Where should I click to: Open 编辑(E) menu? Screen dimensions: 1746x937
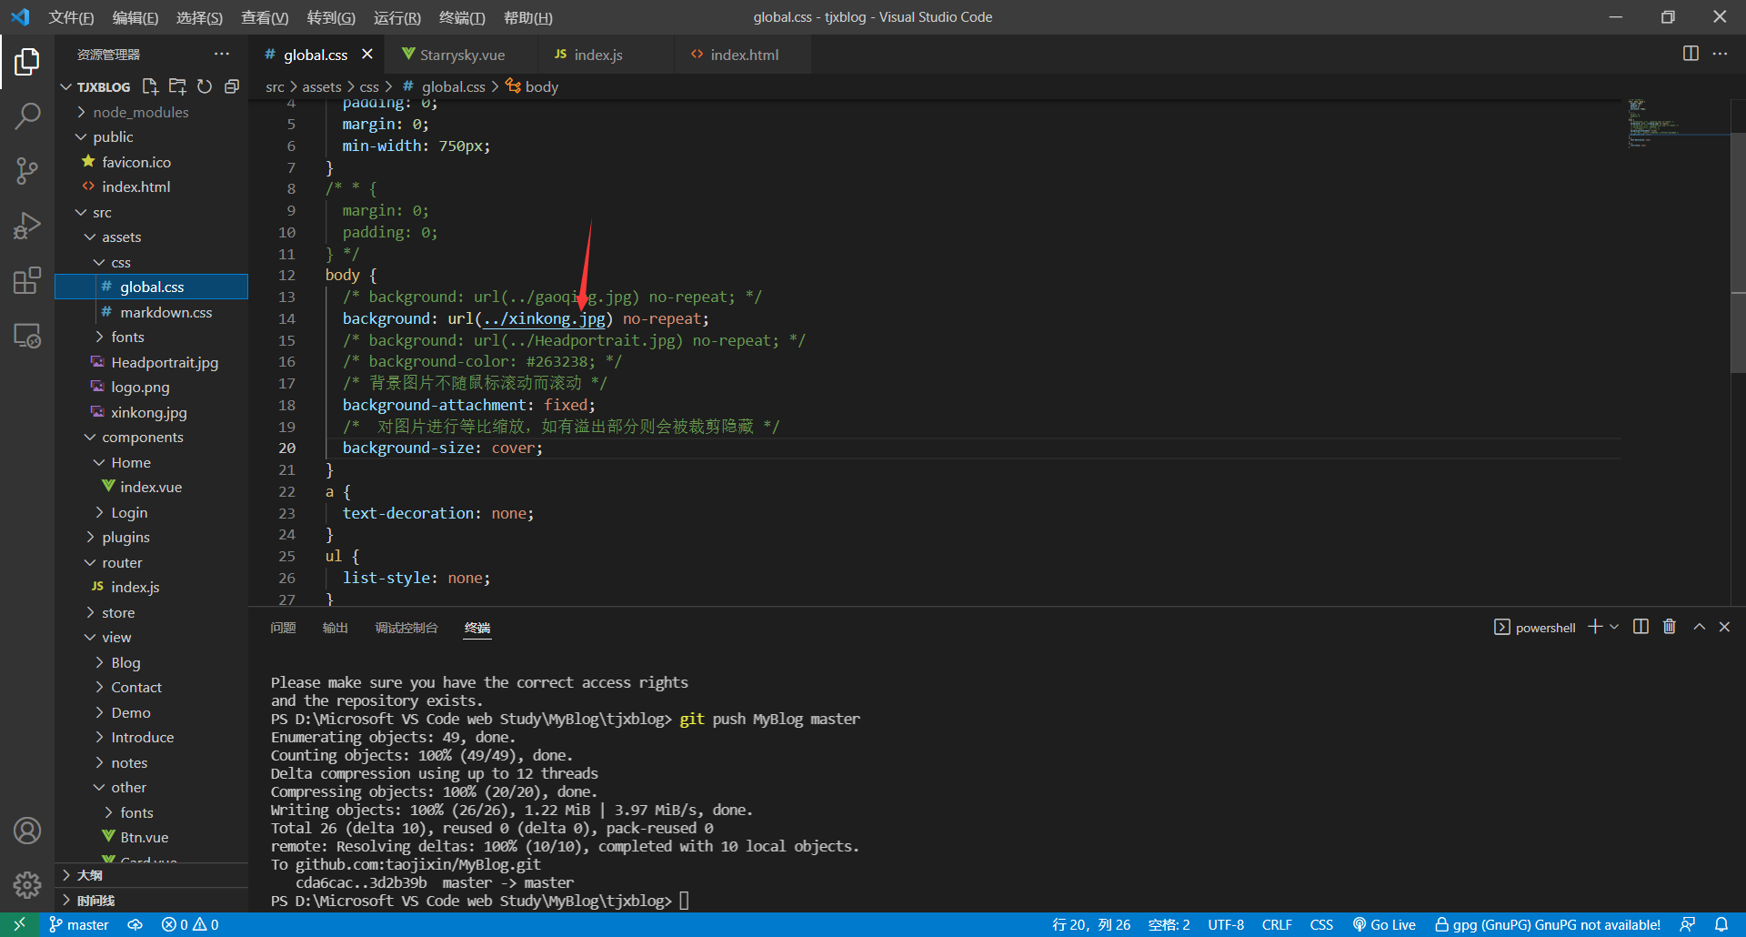click(135, 17)
